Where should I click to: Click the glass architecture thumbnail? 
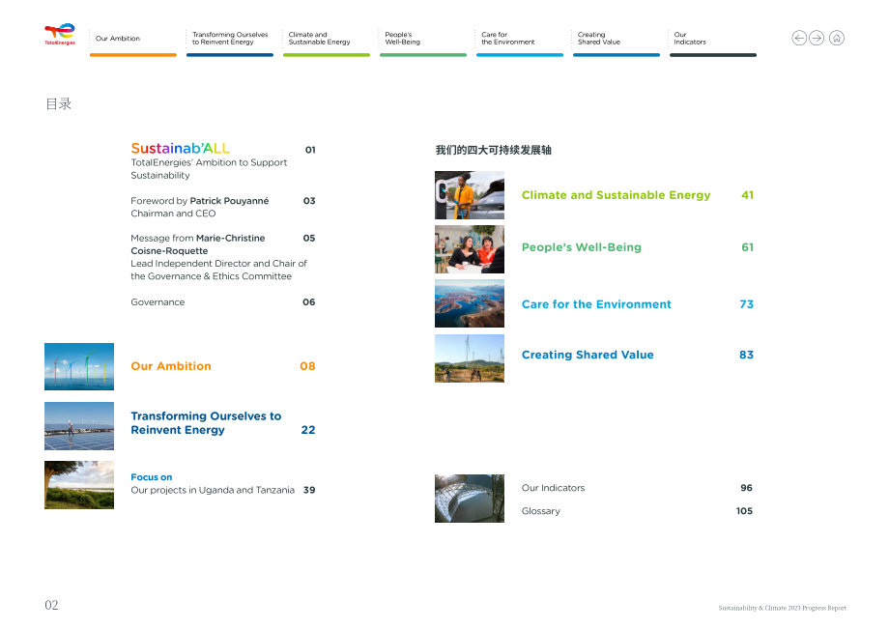click(x=470, y=499)
